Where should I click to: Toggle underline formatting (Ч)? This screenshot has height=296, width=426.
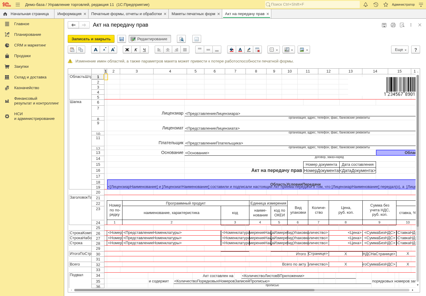click(x=144, y=50)
